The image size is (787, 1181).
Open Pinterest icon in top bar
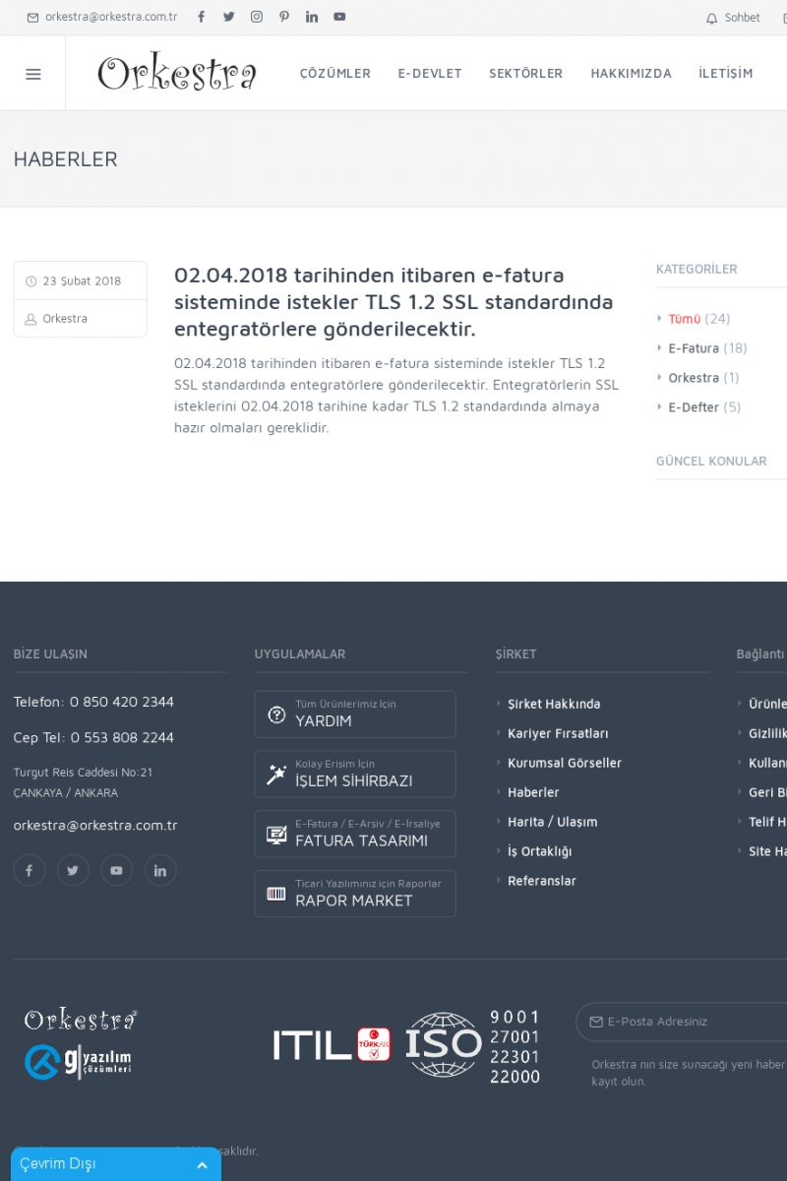(284, 17)
